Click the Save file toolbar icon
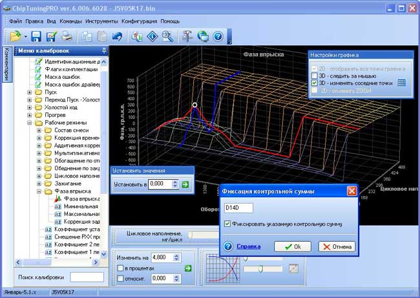This screenshot has height=298, width=420. (x=36, y=36)
